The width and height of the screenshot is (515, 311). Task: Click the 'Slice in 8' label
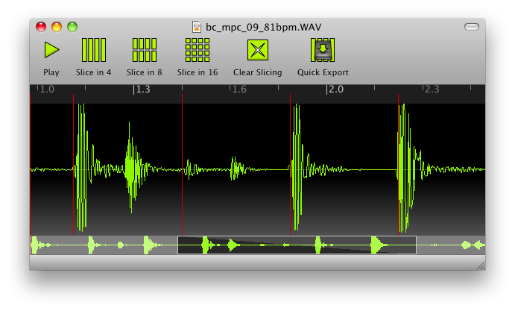coord(144,72)
